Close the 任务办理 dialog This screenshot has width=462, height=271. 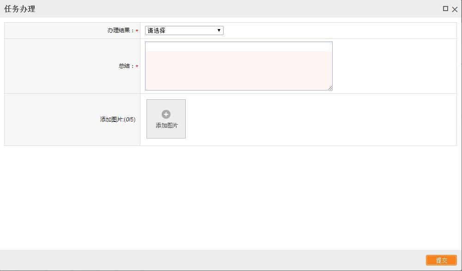pyautogui.click(x=455, y=9)
